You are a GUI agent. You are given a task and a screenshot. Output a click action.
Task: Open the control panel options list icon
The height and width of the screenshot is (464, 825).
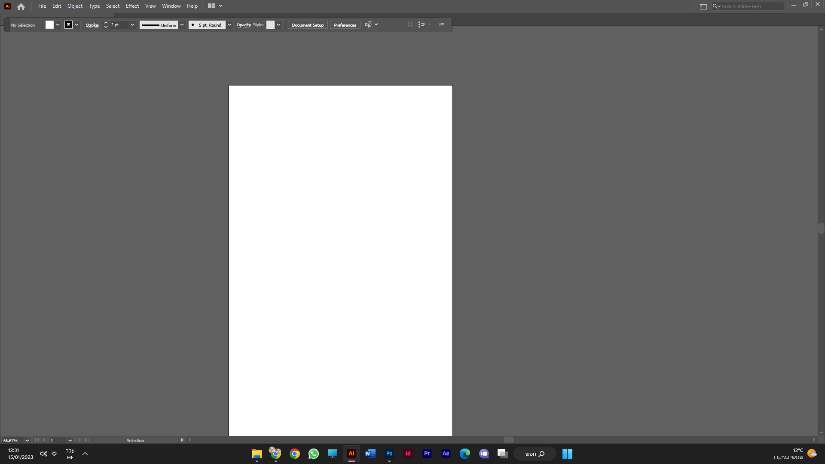[x=442, y=25]
